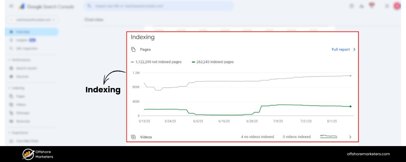The width and height of the screenshot is (406, 162).
Task: Click the Pages panel icon beside Indexing chart
Action: click(133, 49)
